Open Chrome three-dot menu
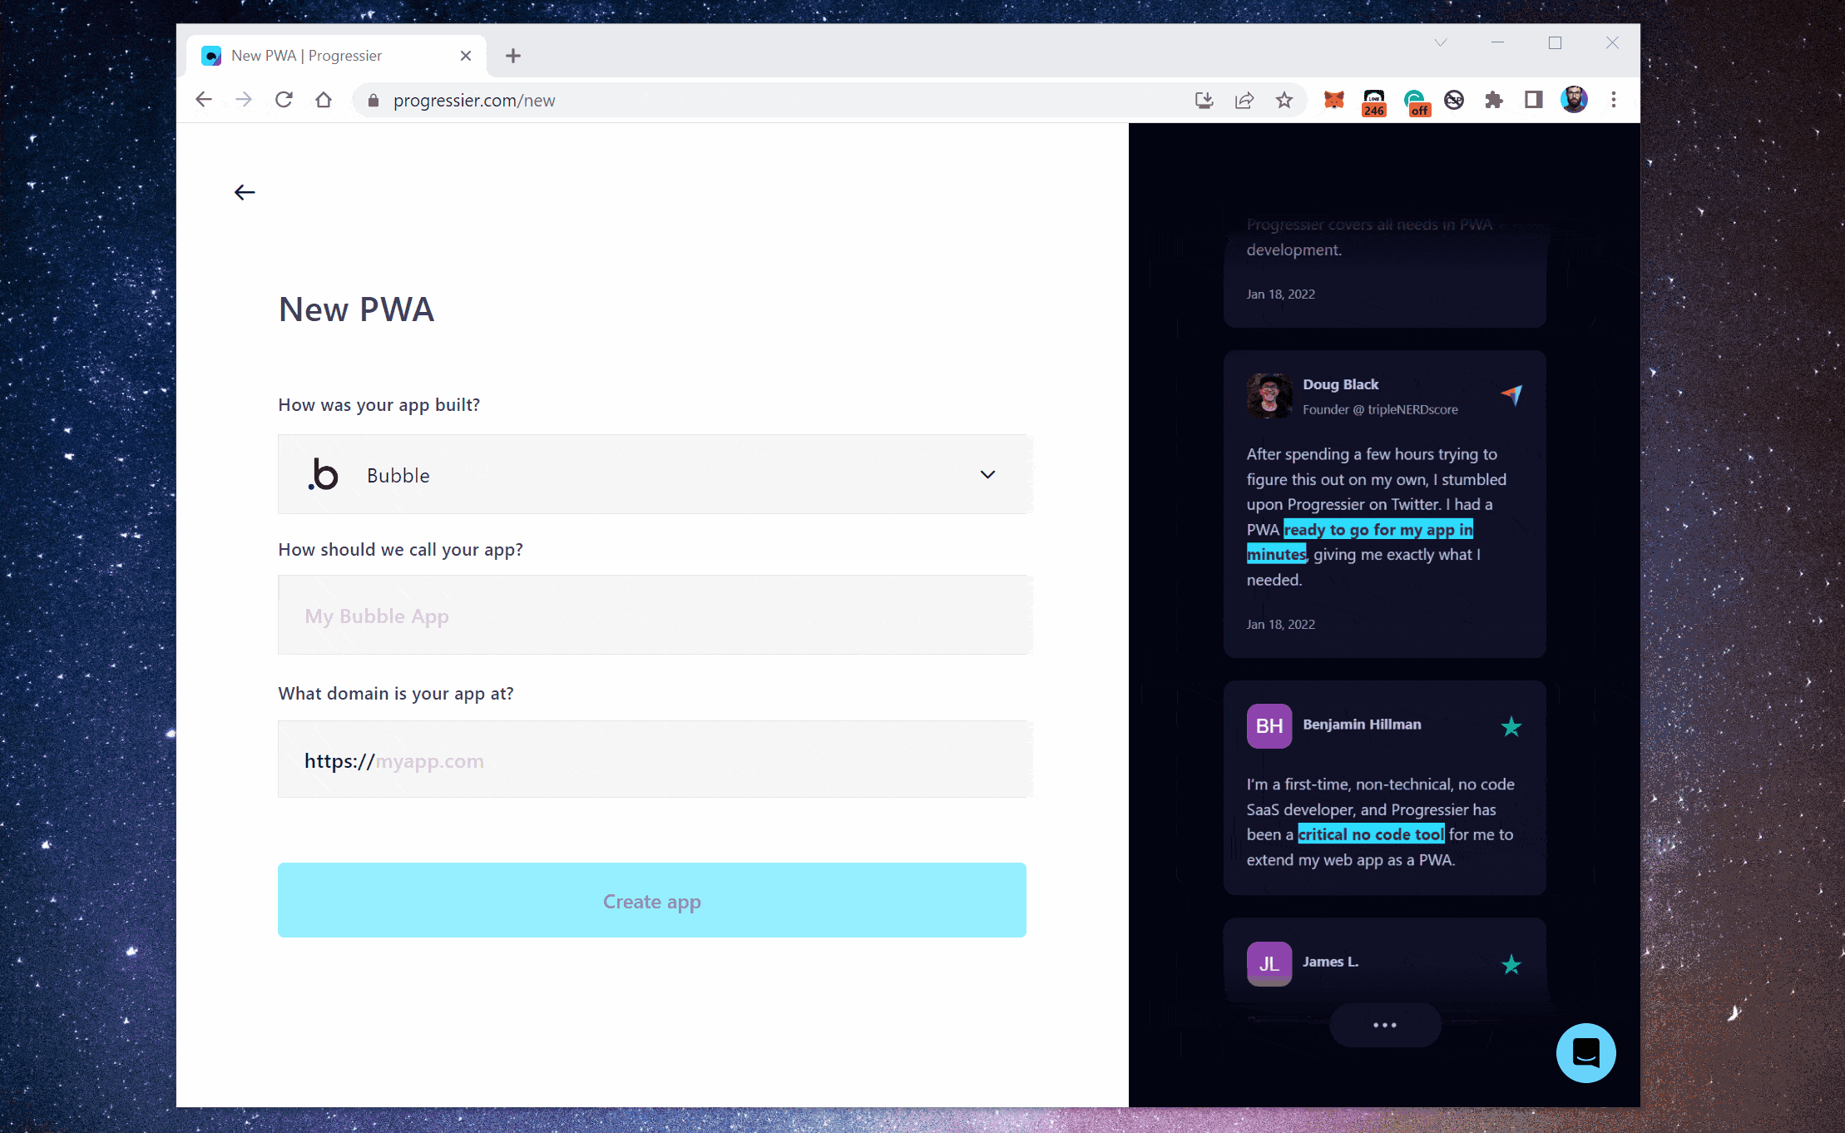This screenshot has width=1845, height=1133. [x=1614, y=100]
